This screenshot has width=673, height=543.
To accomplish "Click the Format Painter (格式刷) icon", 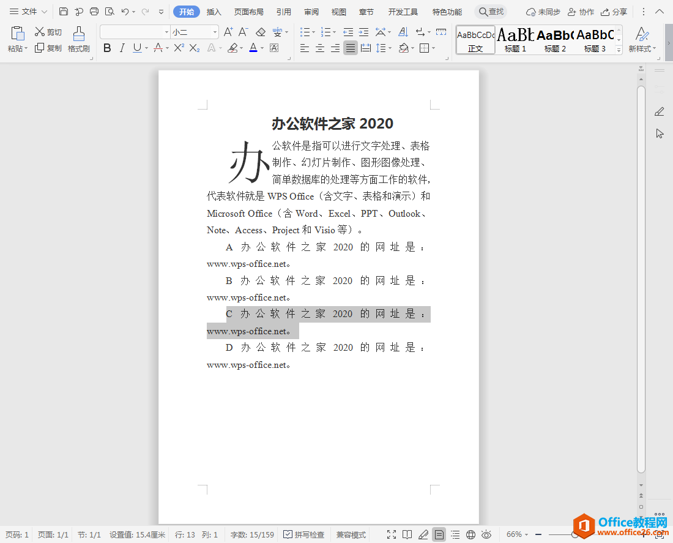I will tap(78, 39).
